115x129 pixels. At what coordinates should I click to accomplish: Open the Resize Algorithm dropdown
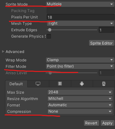pyautogui.click(x=80, y=99)
